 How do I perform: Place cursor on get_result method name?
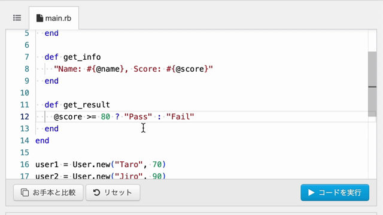(x=87, y=105)
